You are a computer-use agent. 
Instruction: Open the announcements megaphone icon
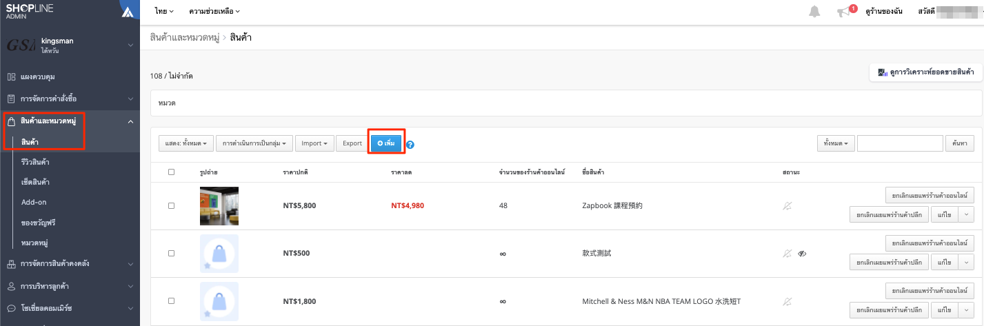[x=844, y=12]
